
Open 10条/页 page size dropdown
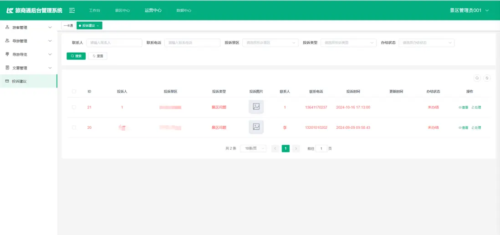click(x=253, y=148)
